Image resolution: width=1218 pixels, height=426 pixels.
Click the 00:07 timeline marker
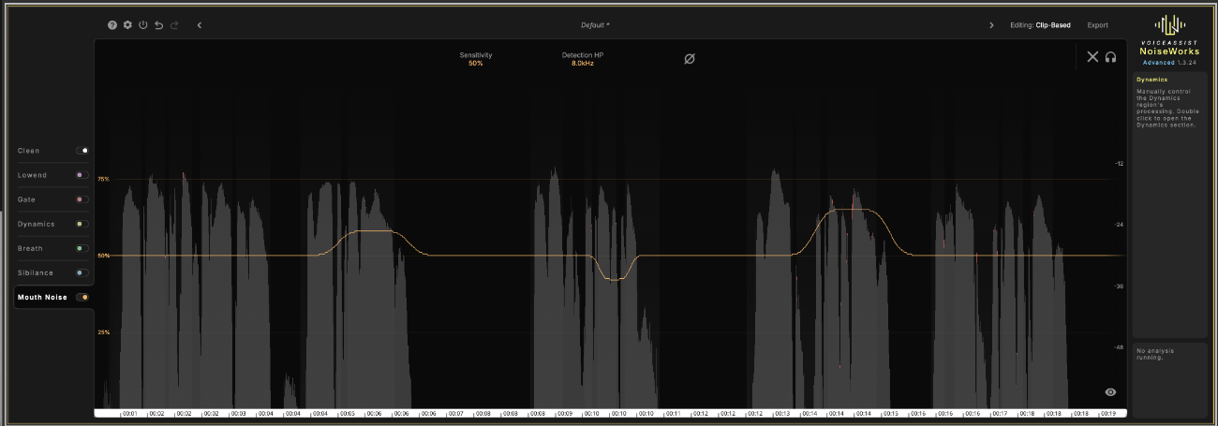(x=455, y=413)
